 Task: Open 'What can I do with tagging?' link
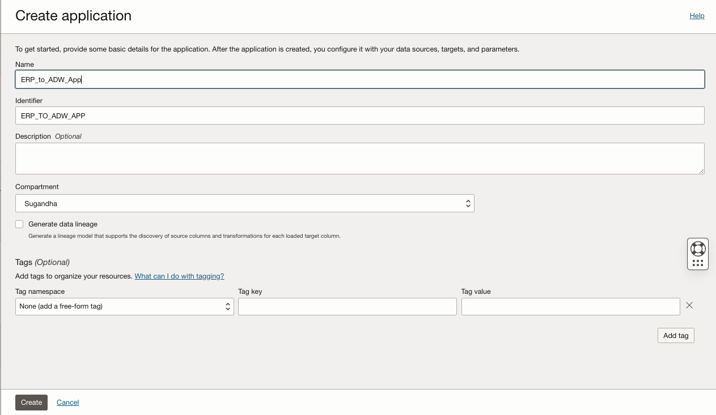[x=179, y=276]
